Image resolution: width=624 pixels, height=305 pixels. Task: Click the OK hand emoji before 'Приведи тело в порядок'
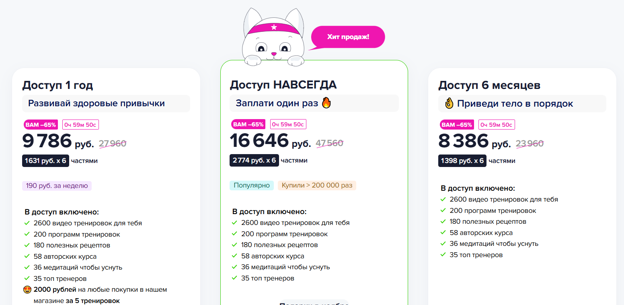(449, 103)
